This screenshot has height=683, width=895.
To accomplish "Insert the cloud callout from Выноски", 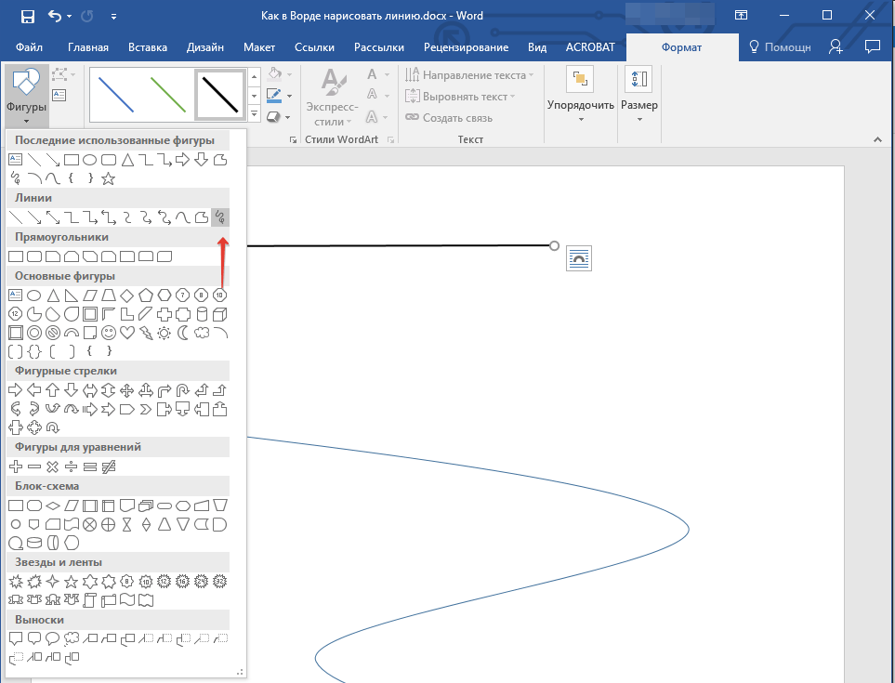I will pyautogui.click(x=72, y=638).
